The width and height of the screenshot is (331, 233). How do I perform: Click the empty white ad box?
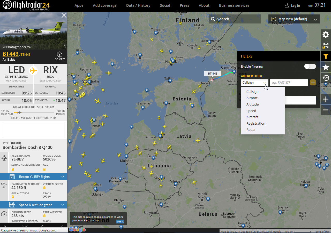point(34,130)
